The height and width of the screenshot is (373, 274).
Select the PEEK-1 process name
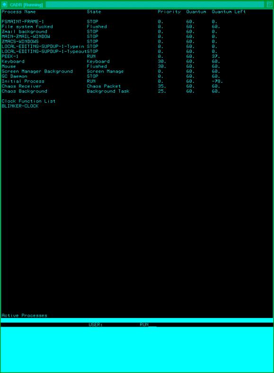10,56
